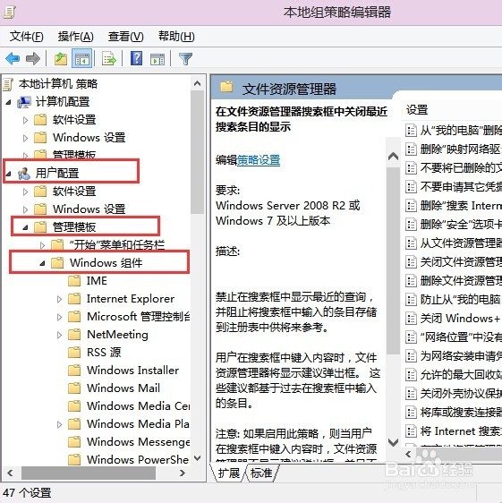Click the Windows Mail folder icon
This screenshot has height=503, width=502.
74,388
